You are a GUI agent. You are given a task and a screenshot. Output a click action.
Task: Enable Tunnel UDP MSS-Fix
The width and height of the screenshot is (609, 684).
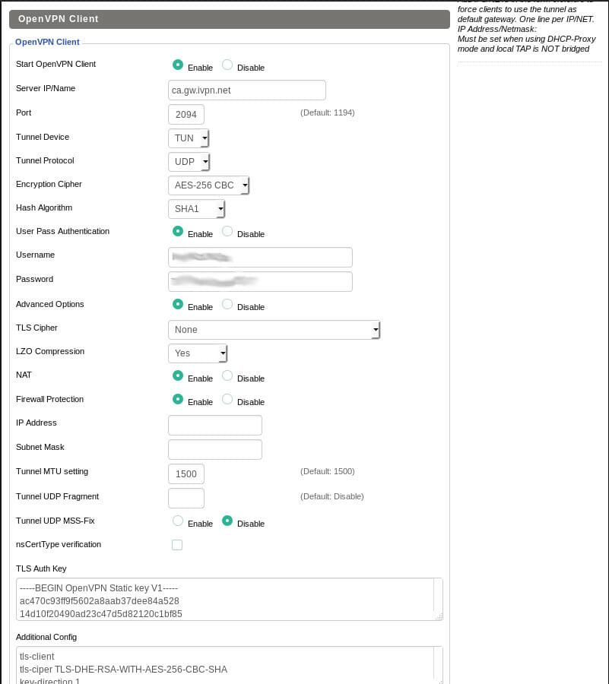(x=178, y=521)
